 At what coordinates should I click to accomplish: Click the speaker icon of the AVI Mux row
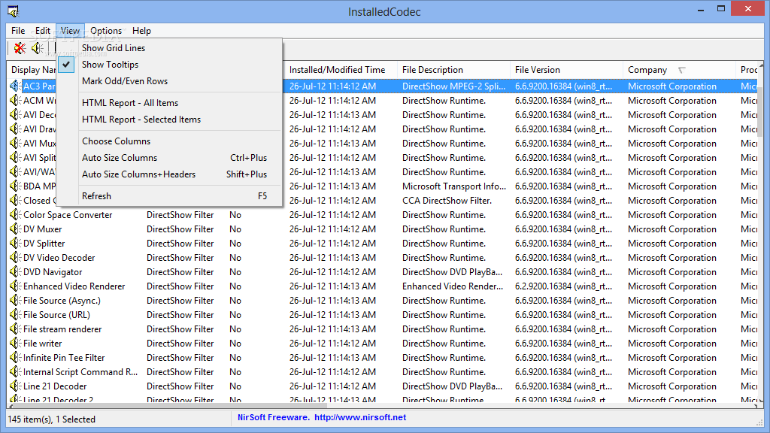(x=15, y=144)
